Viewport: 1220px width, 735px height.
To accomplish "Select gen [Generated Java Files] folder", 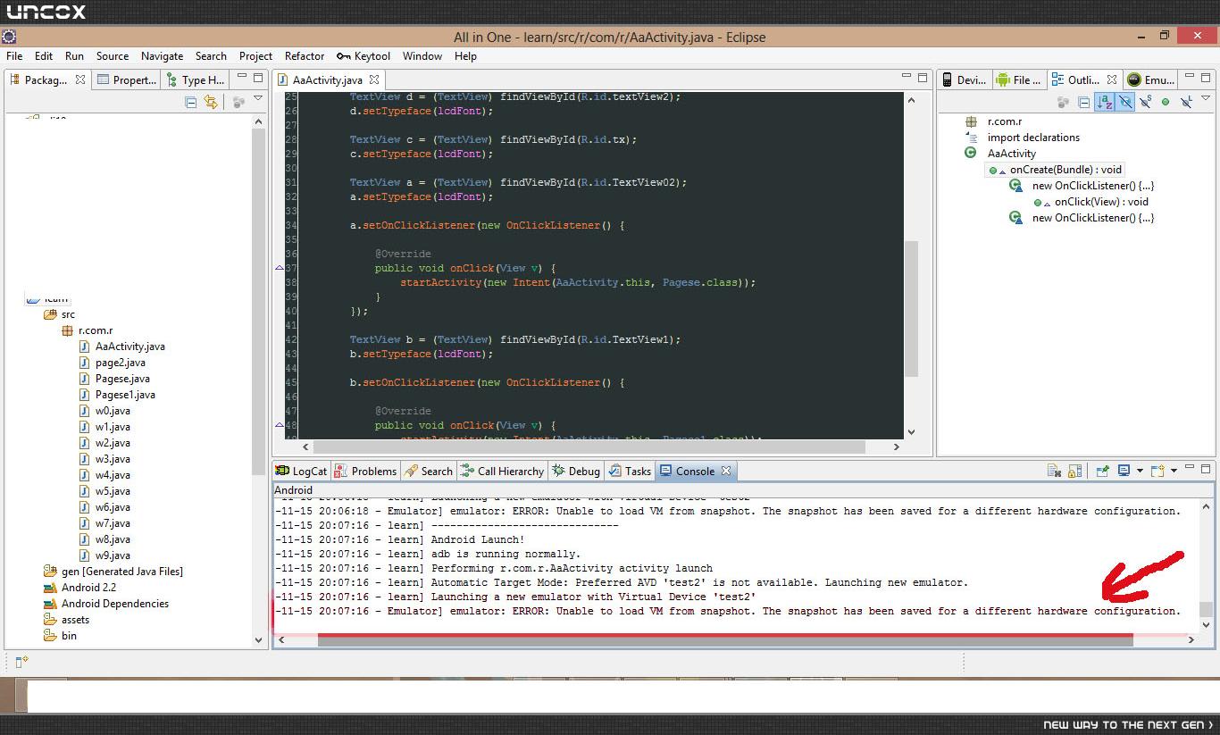I will coord(113,572).
